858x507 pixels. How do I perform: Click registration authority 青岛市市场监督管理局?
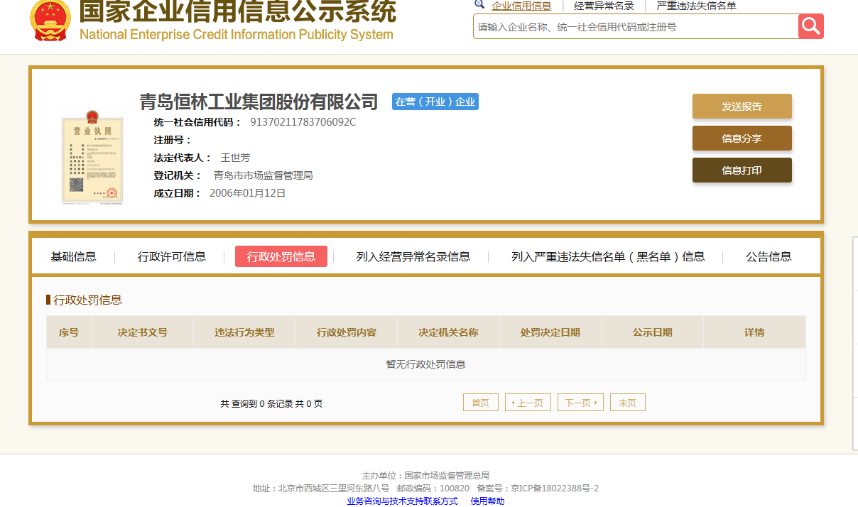[263, 175]
